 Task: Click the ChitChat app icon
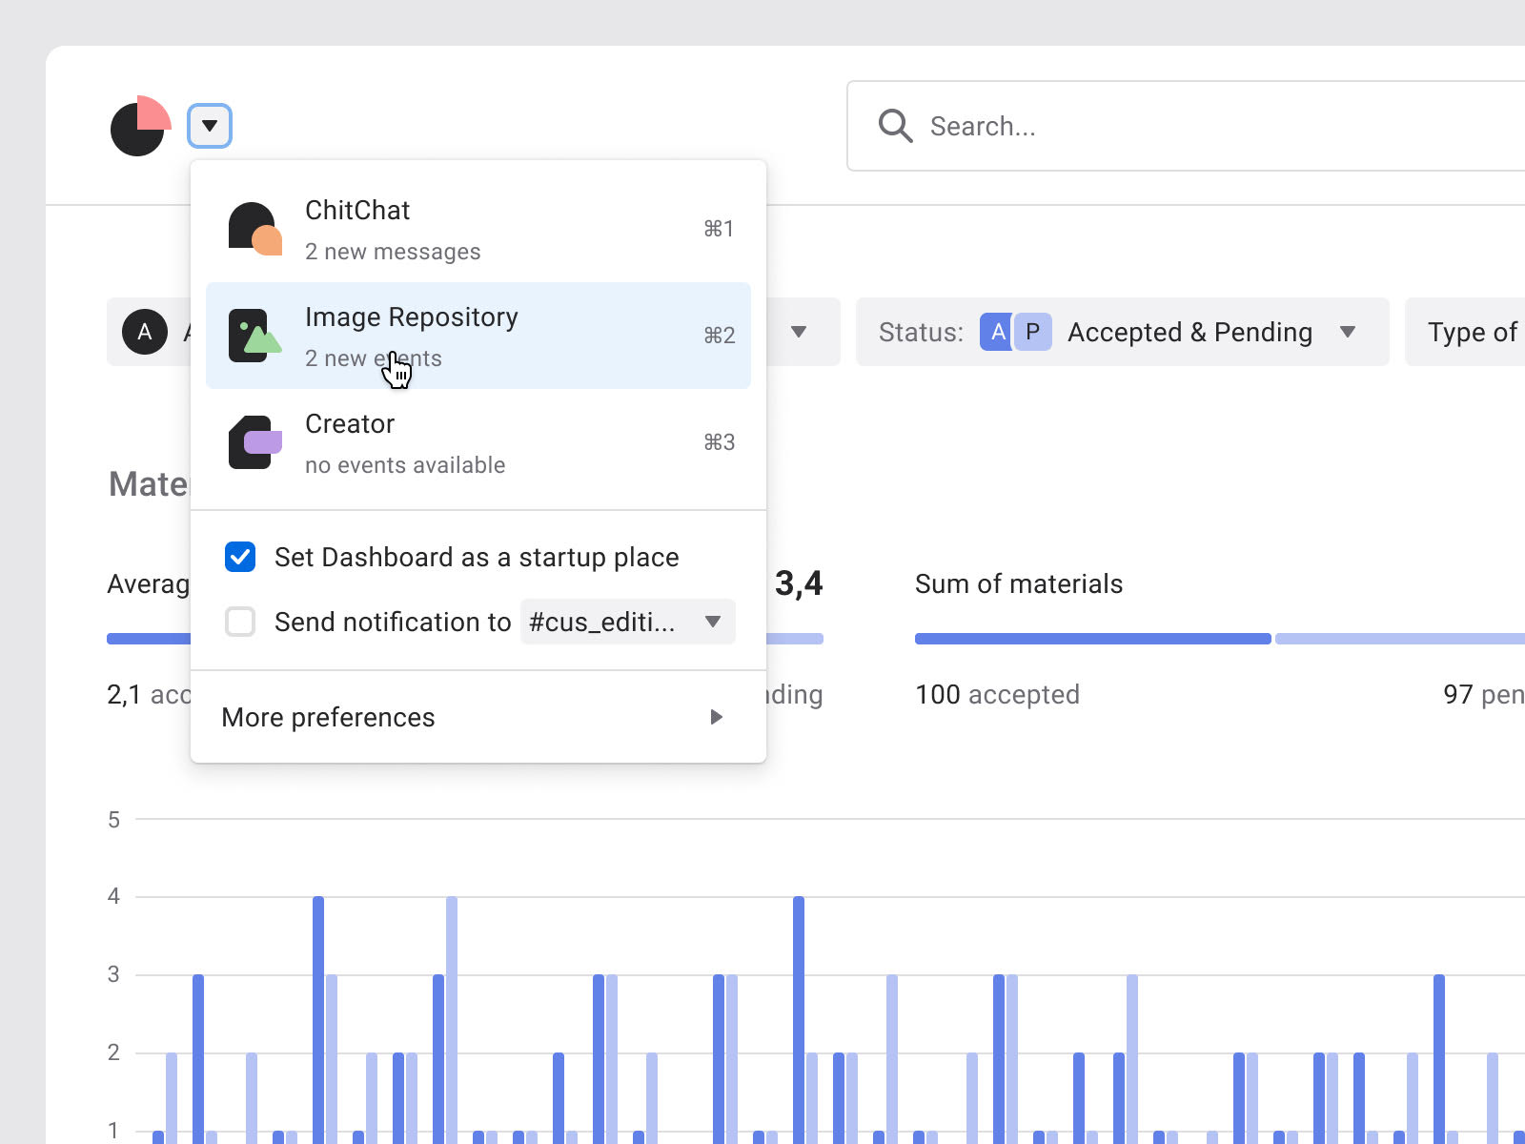click(254, 229)
